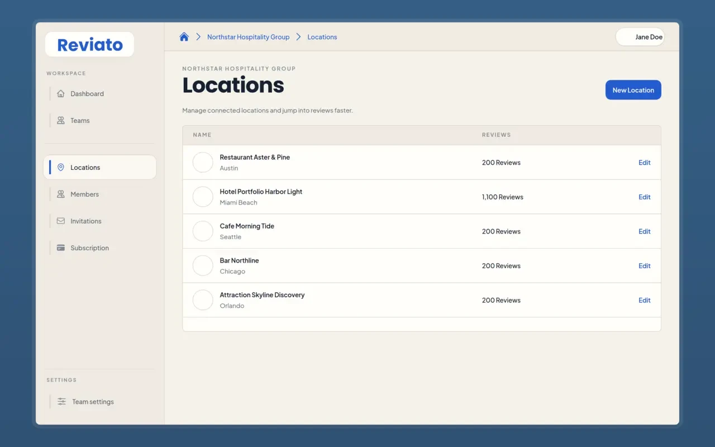
Task: Click avatar circle for Hotel Portfolio Harbor Light
Action: tap(203, 197)
